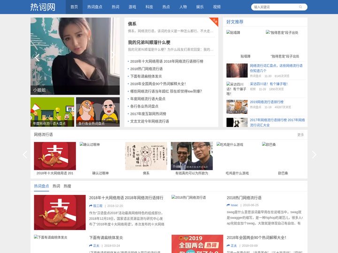This screenshot has width=338, height=253.
Task: Click share icon next to 毁三观
Action: click(x=91, y=206)
